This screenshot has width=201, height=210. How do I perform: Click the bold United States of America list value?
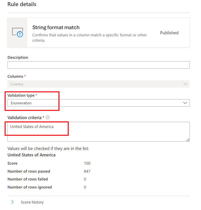point(32,155)
